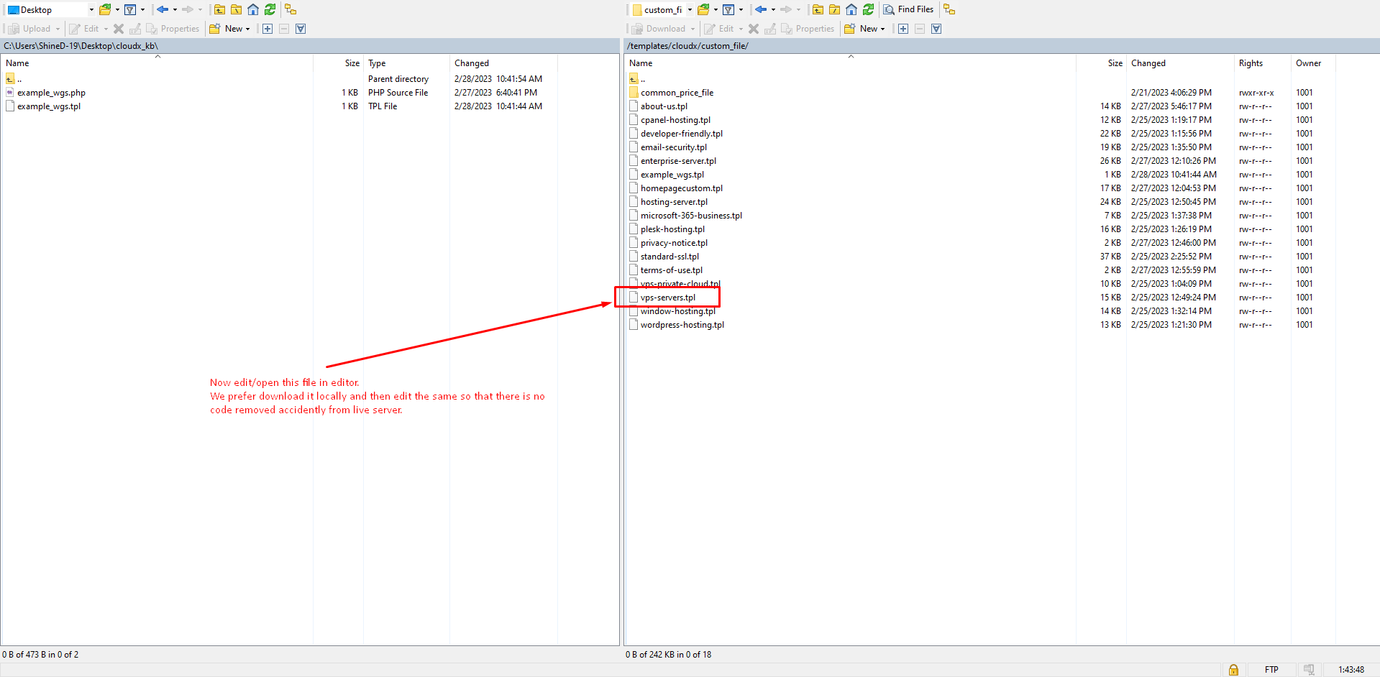1380x677 pixels.
Task: Select example_wgs.php in local panel
Action: tap(51, 93)
